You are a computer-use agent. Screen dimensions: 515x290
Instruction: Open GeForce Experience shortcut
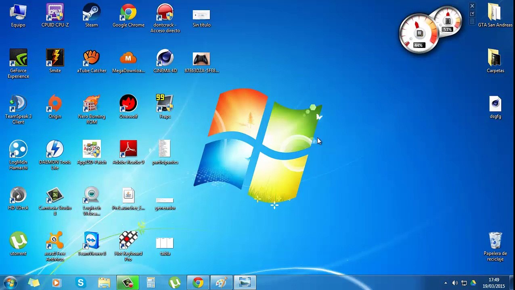[18, 64]
